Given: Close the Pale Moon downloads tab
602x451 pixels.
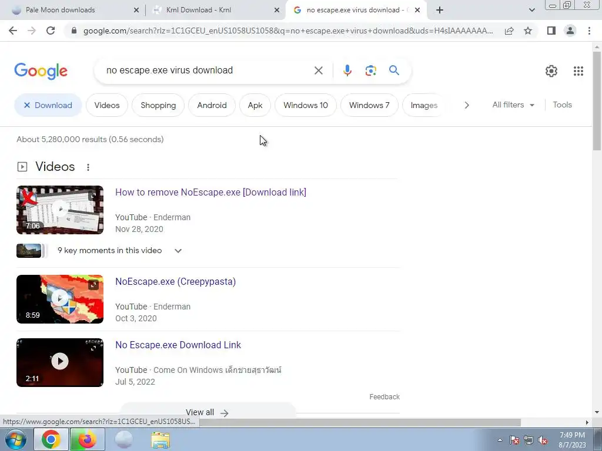Looking at the screenshot, I should 136,11.
